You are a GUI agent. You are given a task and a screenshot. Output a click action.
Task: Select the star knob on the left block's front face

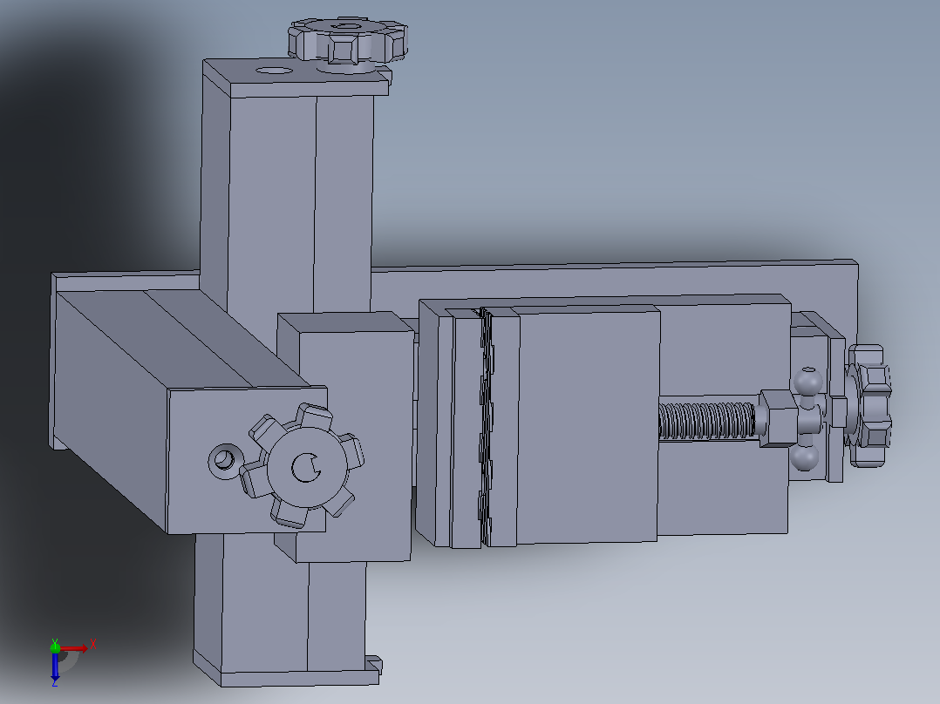(302, 464)
